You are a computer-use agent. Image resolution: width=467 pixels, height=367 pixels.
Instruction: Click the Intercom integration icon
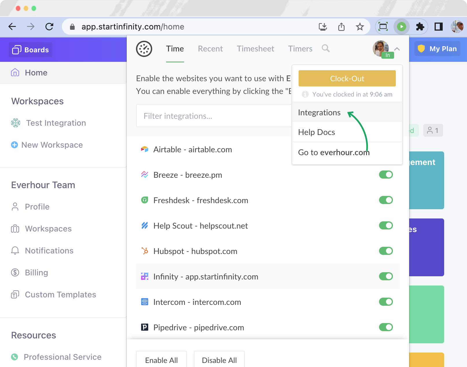click(144, 302)
